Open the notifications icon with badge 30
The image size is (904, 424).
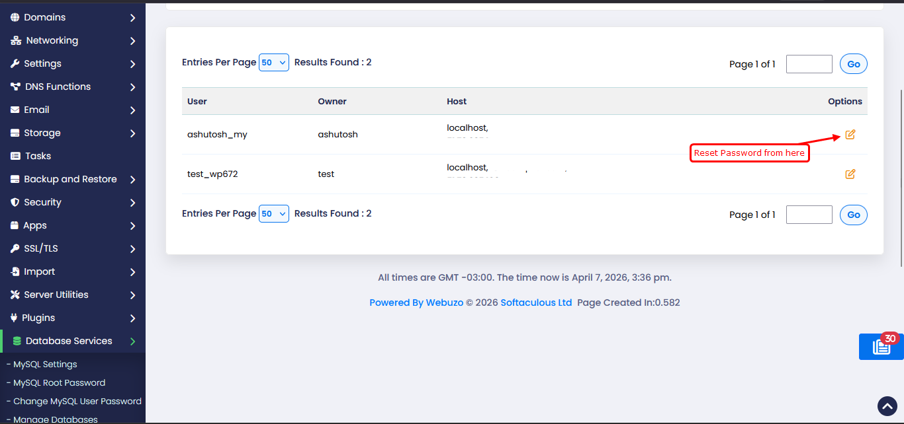(881, 347)
